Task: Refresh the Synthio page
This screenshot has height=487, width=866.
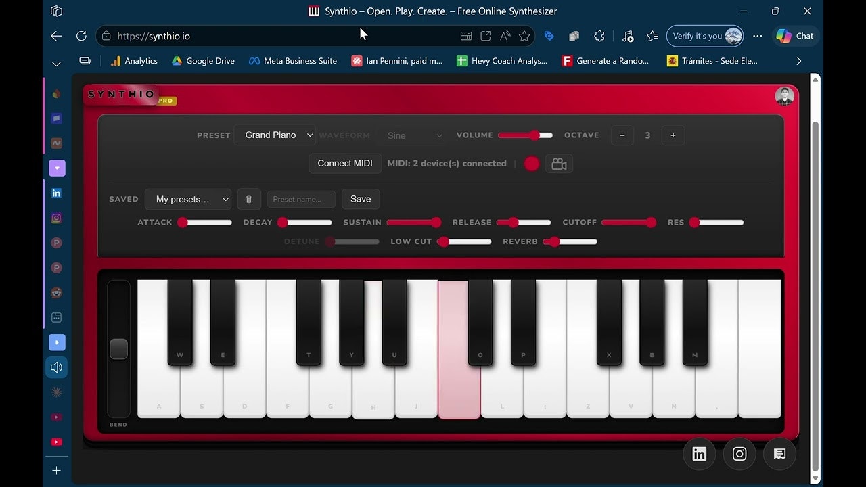Action: click(x=81, y=36)
